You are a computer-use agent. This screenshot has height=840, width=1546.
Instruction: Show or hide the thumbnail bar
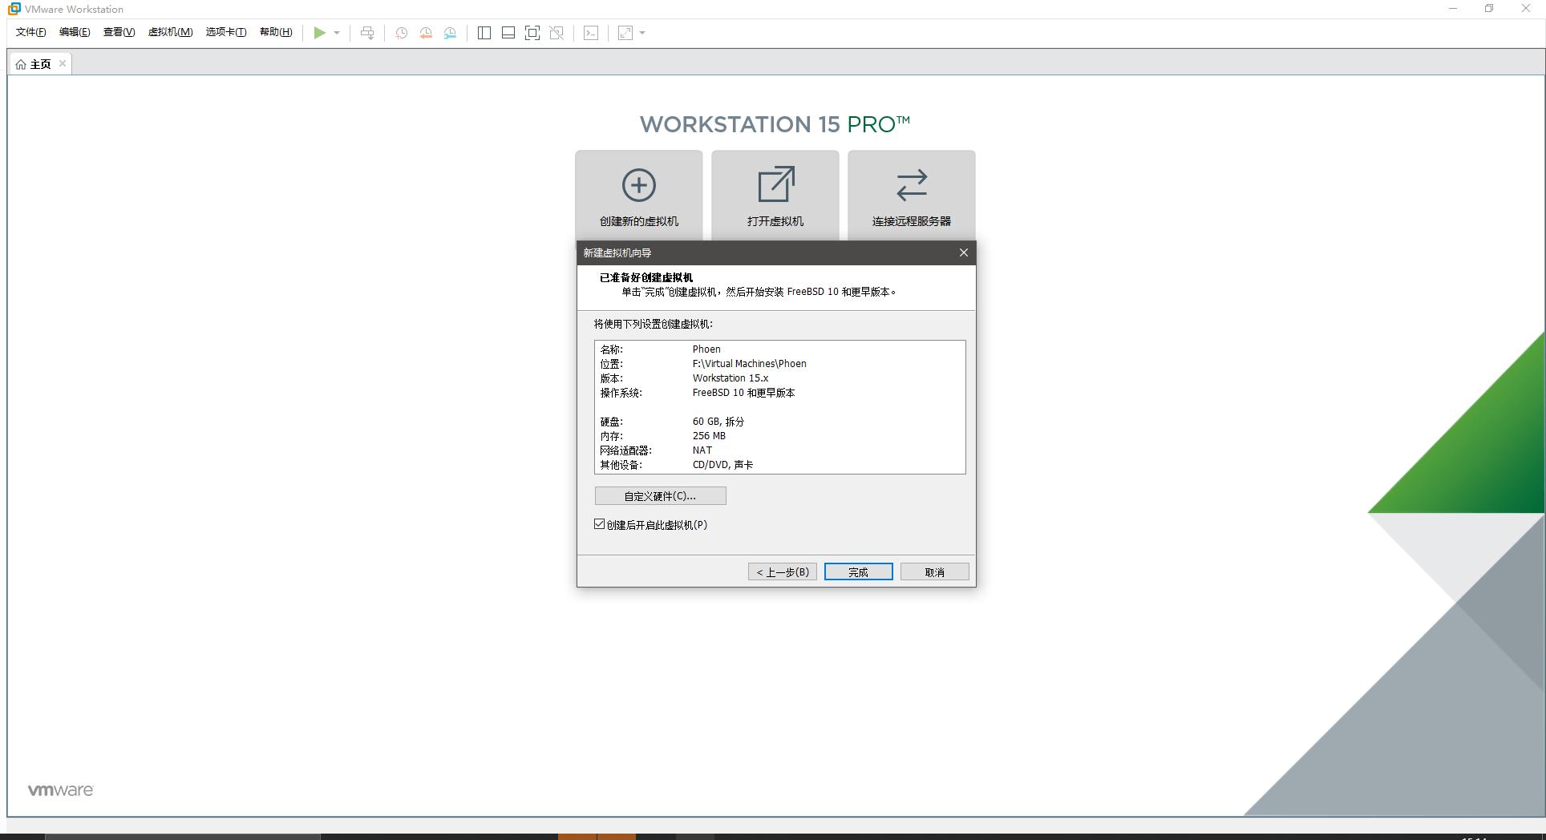pos(508,33)
